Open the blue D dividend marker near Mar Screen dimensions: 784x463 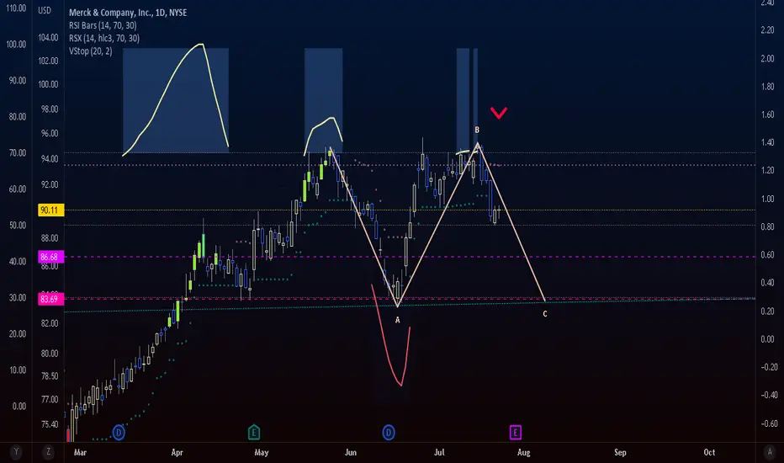119,432
